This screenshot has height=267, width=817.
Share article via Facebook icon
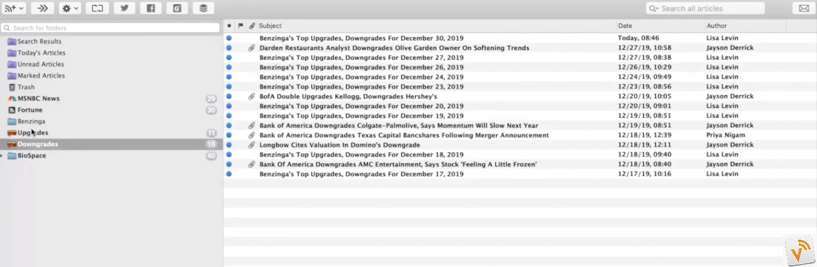[151, 8]
